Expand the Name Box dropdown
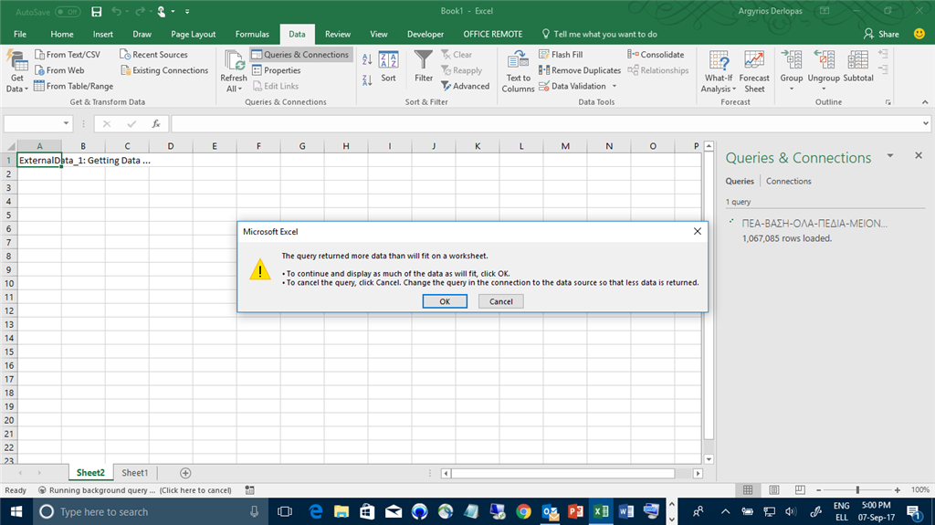 pyautogui.click(x=66, y=123)
